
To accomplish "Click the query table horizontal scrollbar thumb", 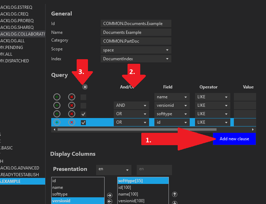I will tap(137, 130).
